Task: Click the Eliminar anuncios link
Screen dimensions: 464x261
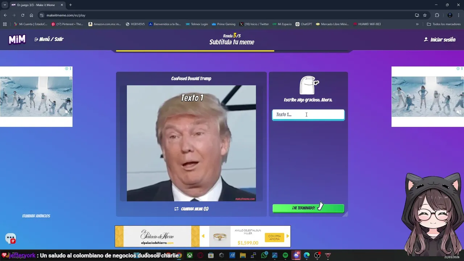Action: pos(36,216)
